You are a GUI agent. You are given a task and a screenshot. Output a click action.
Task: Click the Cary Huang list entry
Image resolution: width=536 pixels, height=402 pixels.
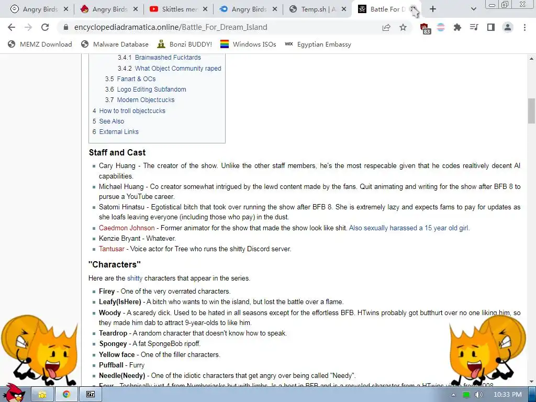(x=309, y=171)
